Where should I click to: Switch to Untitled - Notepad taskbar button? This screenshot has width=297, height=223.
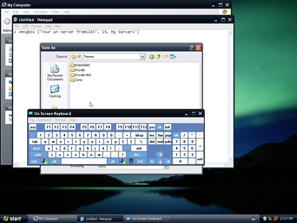100,219
